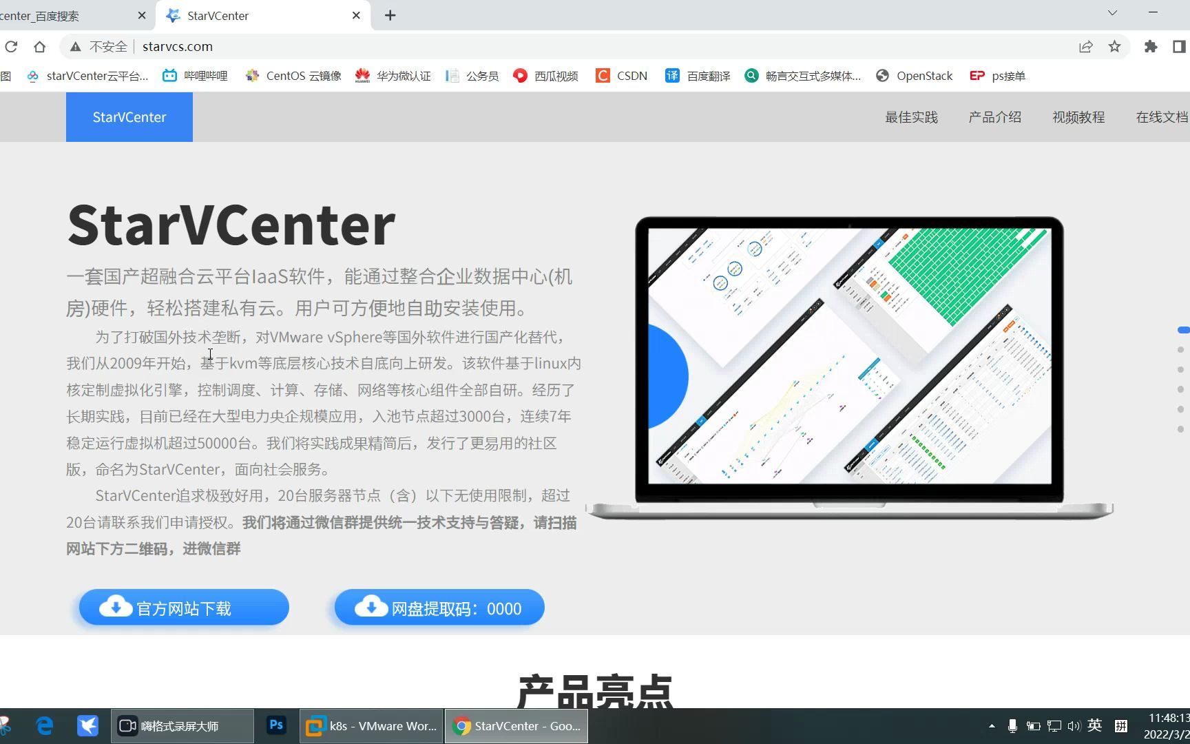Screen dimensions: 1190x744
Task: Open the CentOS 云镜像 bookmark
Action: pyautogui.click(x=293, y=76)
